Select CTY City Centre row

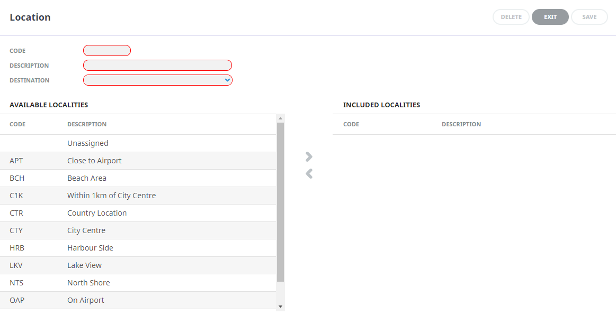tap(138, 230)
